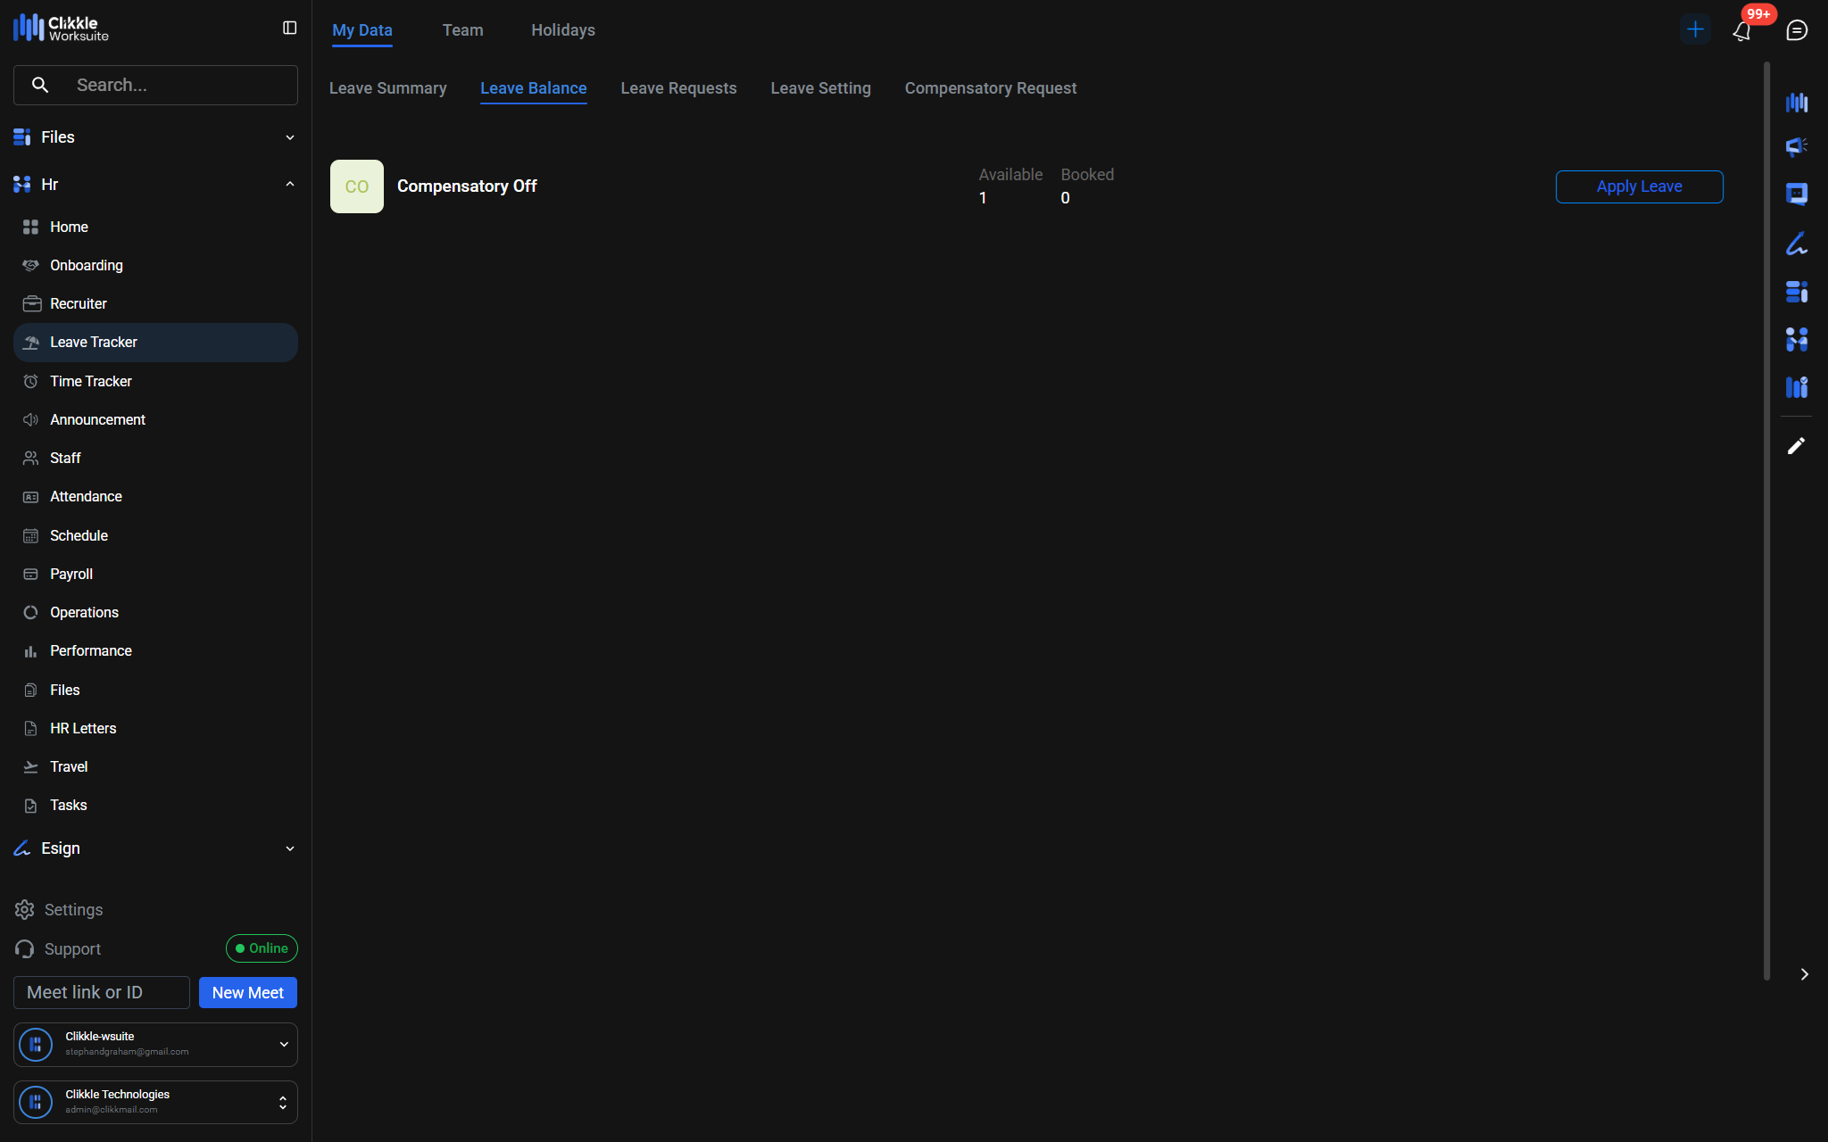Click the blue plus add icon
This screenshot has height=1142, width=1828.
[1694, 29]
